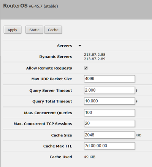This screenshot has width=152, height=167.
Task: Edit the Cache Max TTL field
Action: (x=109, y=146)
